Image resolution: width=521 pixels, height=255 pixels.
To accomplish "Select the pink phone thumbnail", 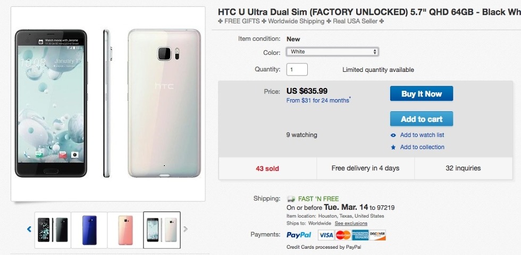I will tap(125, 229).
